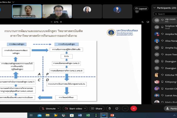Click the raise hand gesture icon
Screen dimensions: 177x118
point(109,109)
